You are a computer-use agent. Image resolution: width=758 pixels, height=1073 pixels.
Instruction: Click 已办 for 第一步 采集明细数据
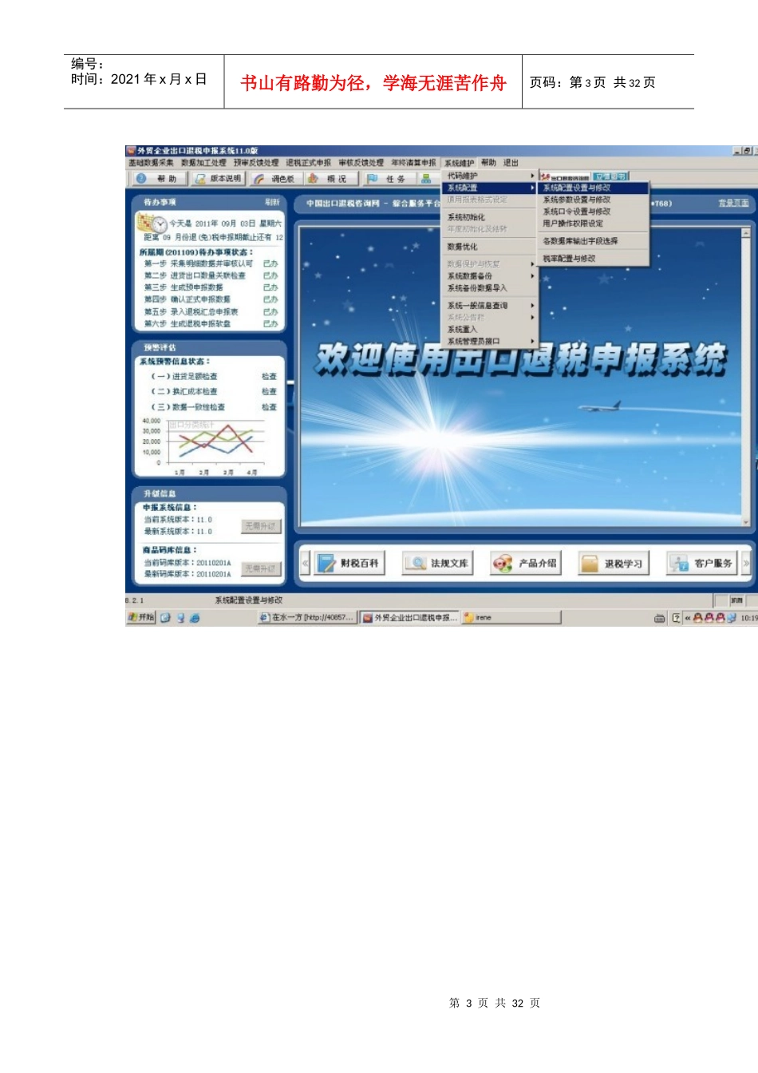tap(270, 263)
